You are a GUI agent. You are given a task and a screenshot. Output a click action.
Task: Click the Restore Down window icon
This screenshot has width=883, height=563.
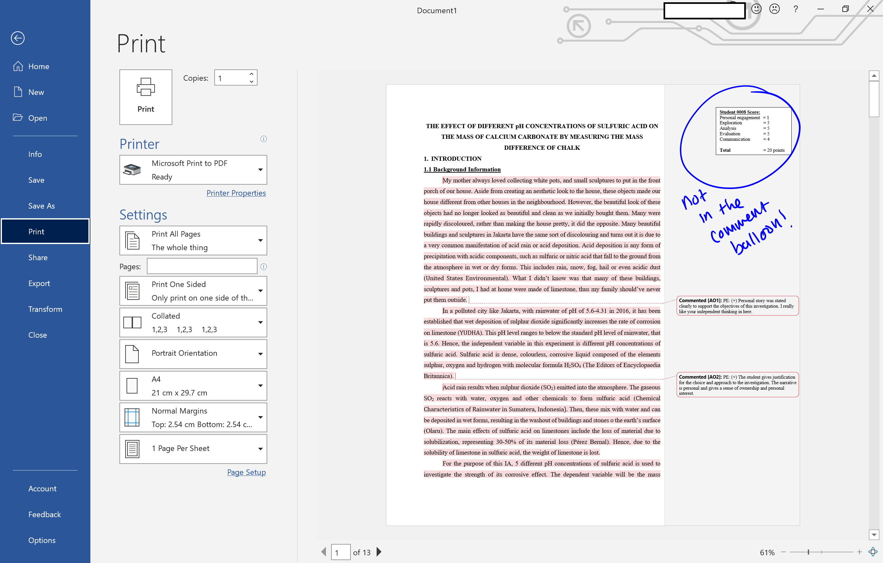pyautogui.click(x=845, y=10)
